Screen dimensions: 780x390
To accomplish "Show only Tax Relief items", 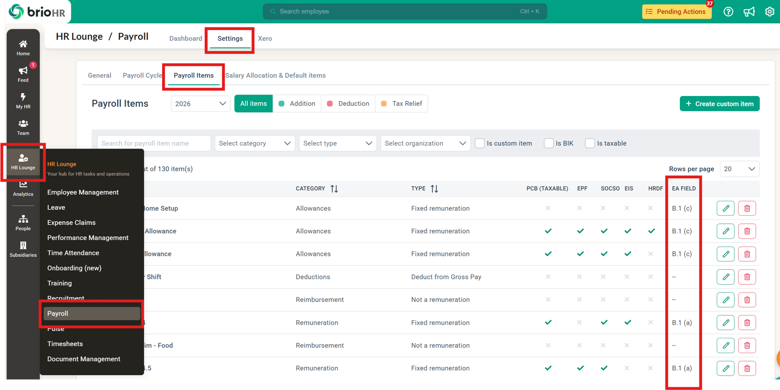I will pyautogui.click(x=401, y=104).
